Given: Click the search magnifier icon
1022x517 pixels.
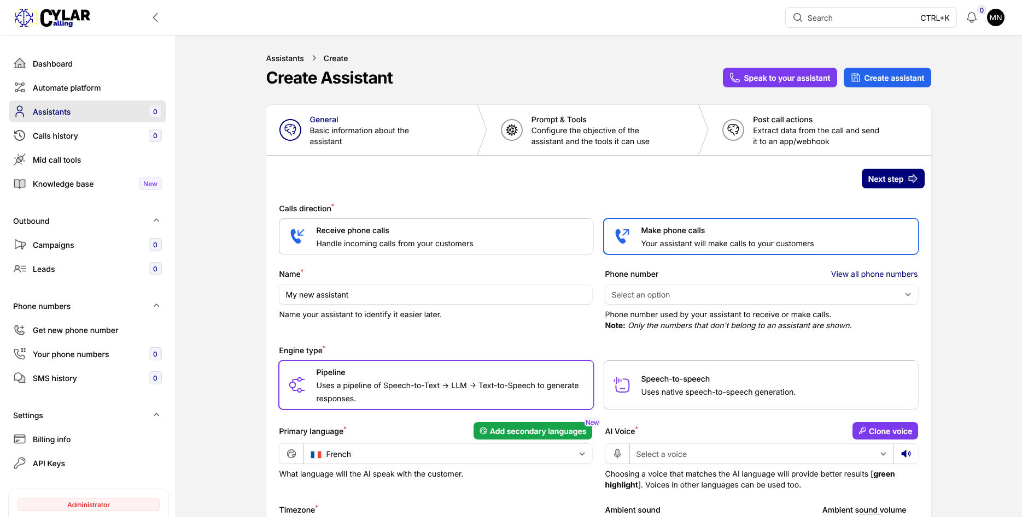Looking at the screenshot, I should click(798, 17).
